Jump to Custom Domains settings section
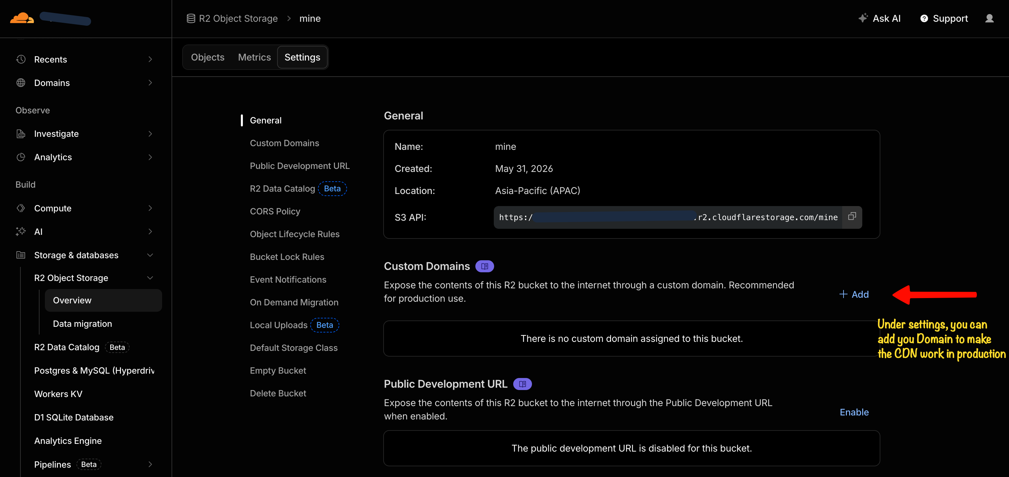 284,143
